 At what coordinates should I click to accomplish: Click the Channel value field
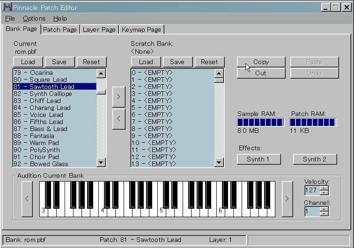[x=312, y=212]
